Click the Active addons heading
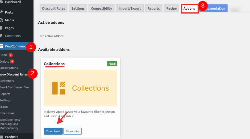Viewport: 250px width, 139px height. (51, 22)
